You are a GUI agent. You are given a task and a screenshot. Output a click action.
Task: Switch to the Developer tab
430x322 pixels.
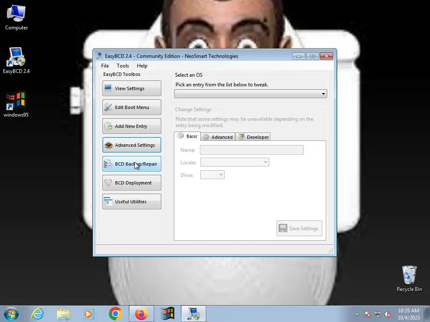[x=253, y=137]
